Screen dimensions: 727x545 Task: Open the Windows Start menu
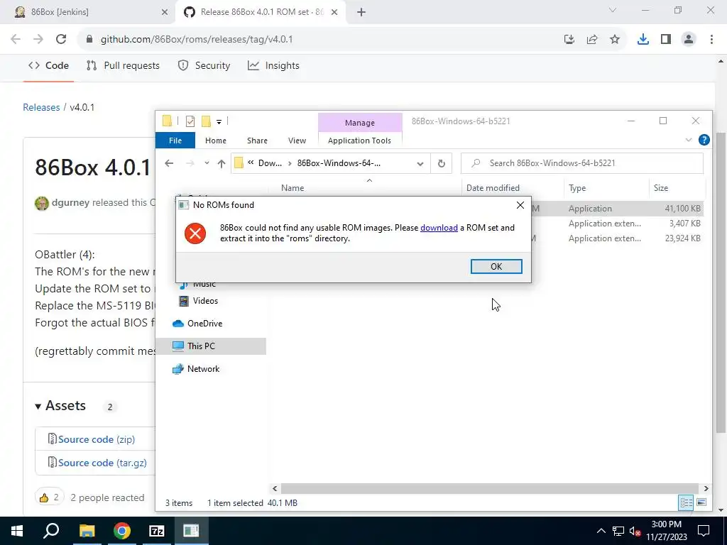coord(17,531)
